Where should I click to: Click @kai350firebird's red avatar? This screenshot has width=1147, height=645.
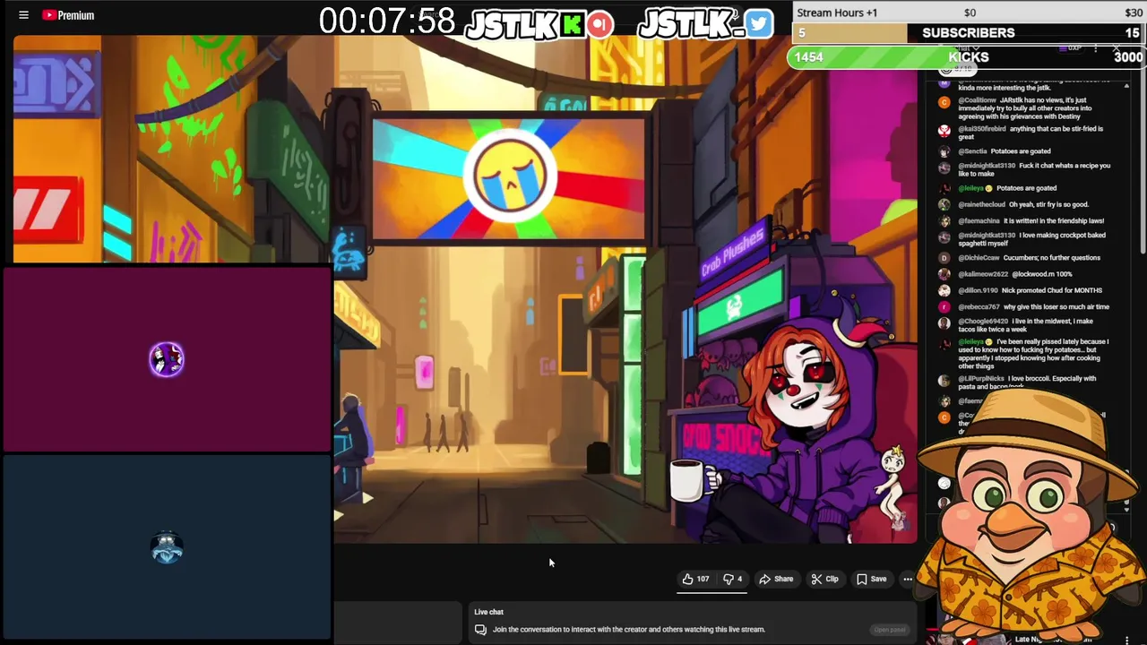click(944, 130)
